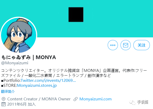Click the Content Creator / MONYA Owner location text
Image resolution: width=153 pixels, height=109 pixels.
click(39, 99)
